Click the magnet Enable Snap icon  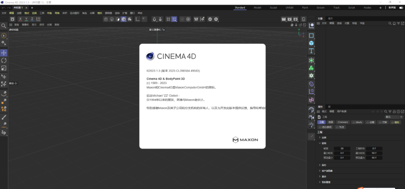[154, 19]
